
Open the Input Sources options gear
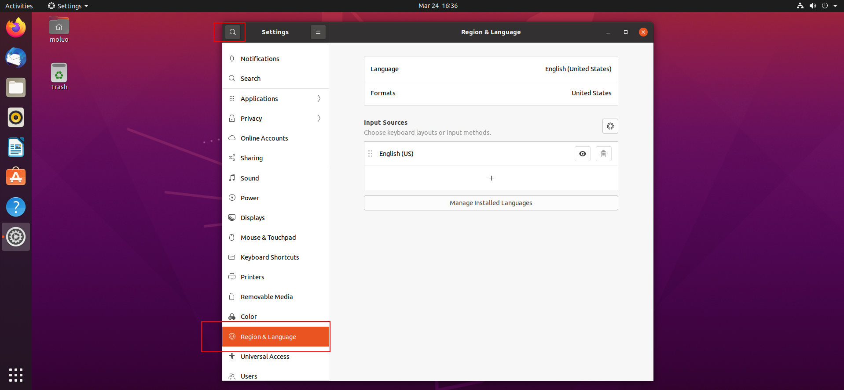[x=610, y=126]
